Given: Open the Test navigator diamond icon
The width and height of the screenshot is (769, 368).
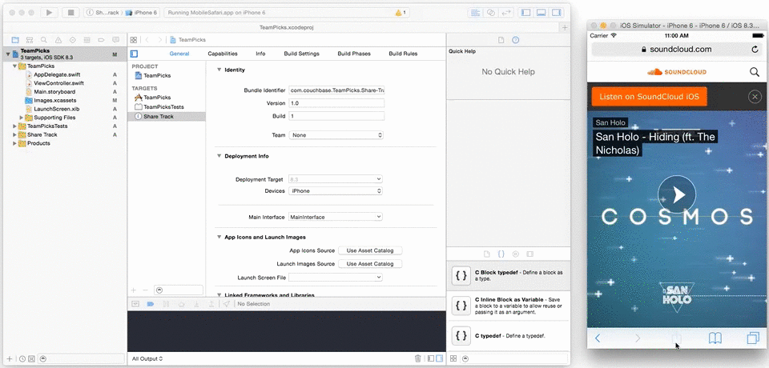Looking at the screenshot, I should pyautogui.click(x=73, y=40).
